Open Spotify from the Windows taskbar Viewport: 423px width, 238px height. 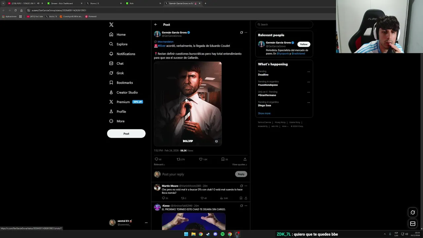[x=222, y=234]
